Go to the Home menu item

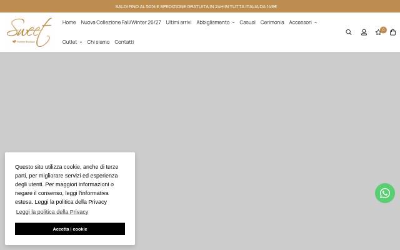tap(69, 22)
